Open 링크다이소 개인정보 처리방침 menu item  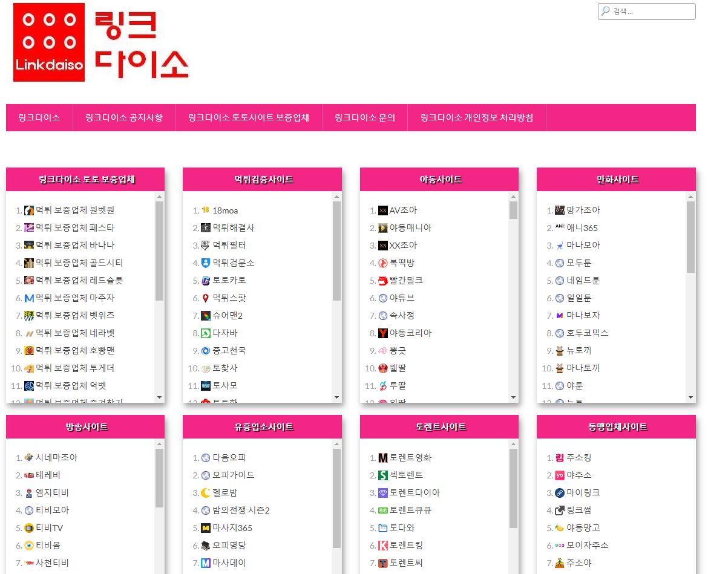tap(477, 118)
